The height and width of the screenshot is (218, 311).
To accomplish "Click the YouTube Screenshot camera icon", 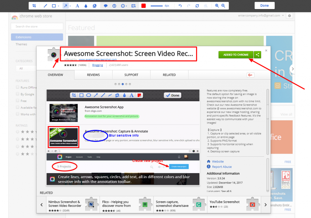I will pos(252,204).
